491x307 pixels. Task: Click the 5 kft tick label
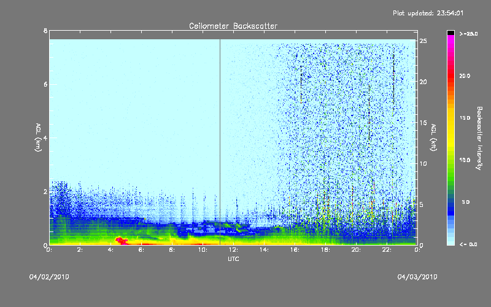point(422,204)
